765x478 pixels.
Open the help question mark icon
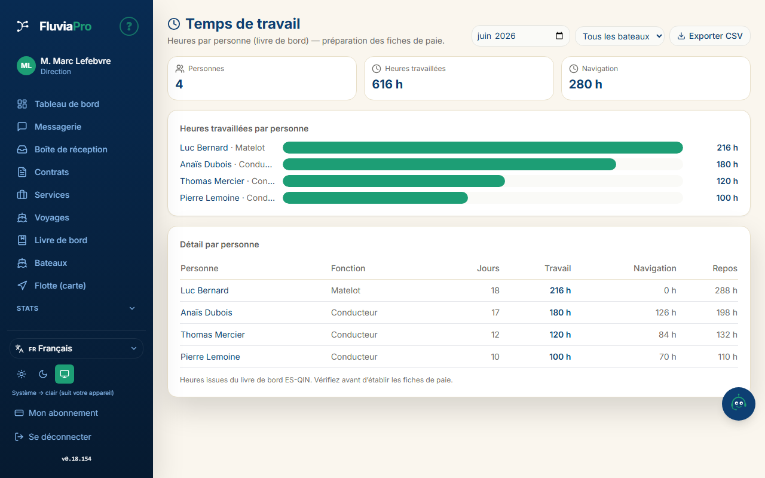pyautogui.click(x=129, y=26)
